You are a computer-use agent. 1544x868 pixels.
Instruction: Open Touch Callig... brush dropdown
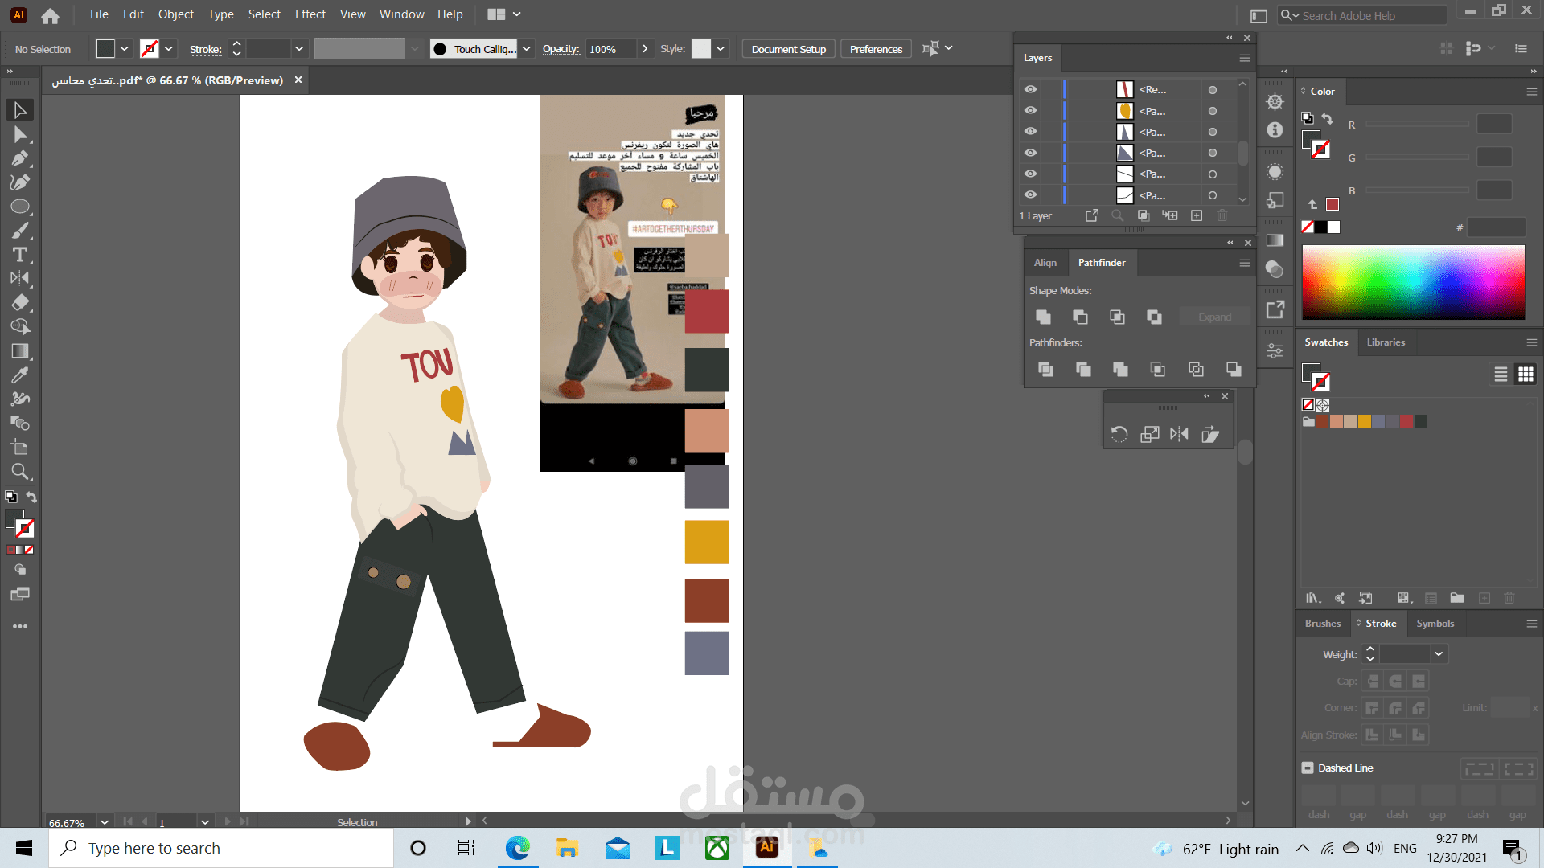click(526, 49)
